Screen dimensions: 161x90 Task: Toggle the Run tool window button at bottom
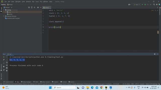[17, 82]
